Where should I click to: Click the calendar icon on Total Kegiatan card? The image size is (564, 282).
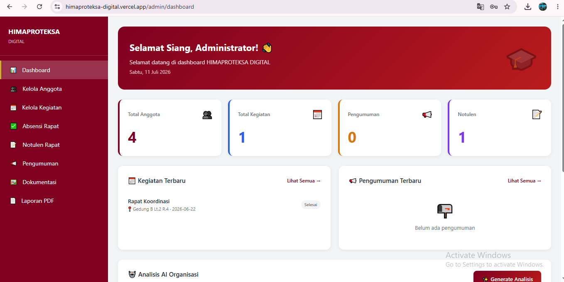[x=317, y=114]
